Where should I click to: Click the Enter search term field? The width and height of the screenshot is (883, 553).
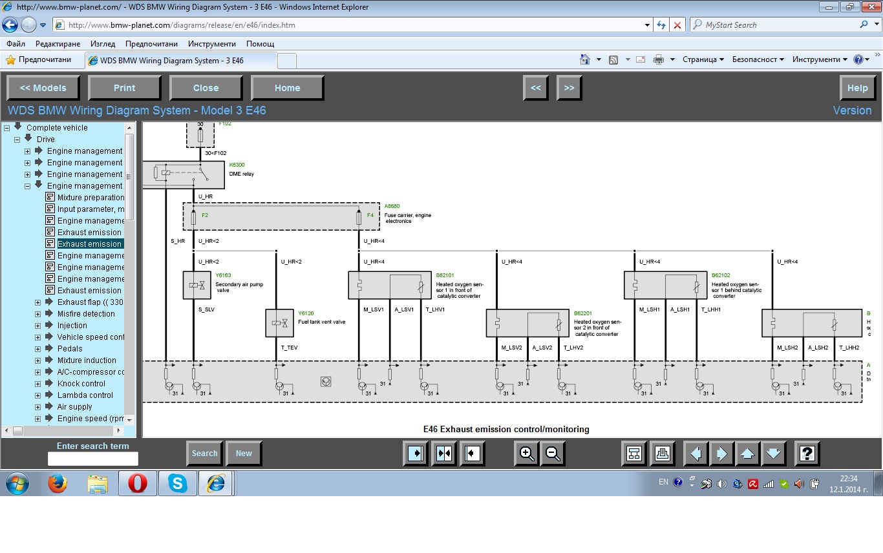(x=93, y=459)
